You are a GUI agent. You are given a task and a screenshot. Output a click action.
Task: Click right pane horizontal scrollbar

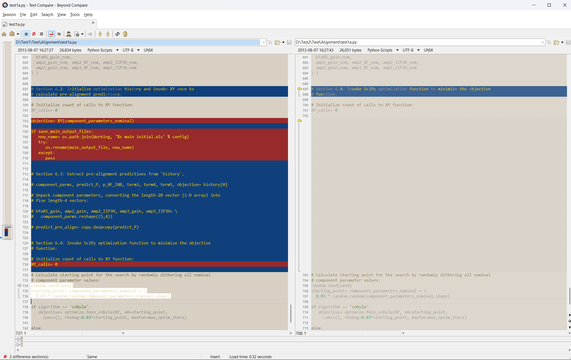pos(486,333)
